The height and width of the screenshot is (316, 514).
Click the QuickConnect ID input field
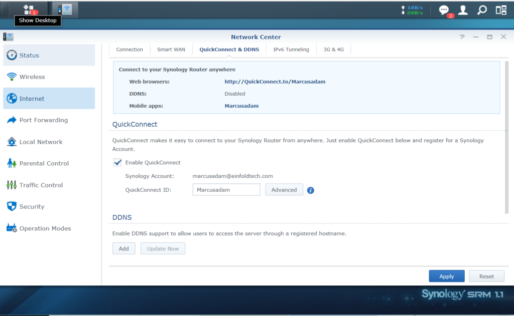click(226, 190)
